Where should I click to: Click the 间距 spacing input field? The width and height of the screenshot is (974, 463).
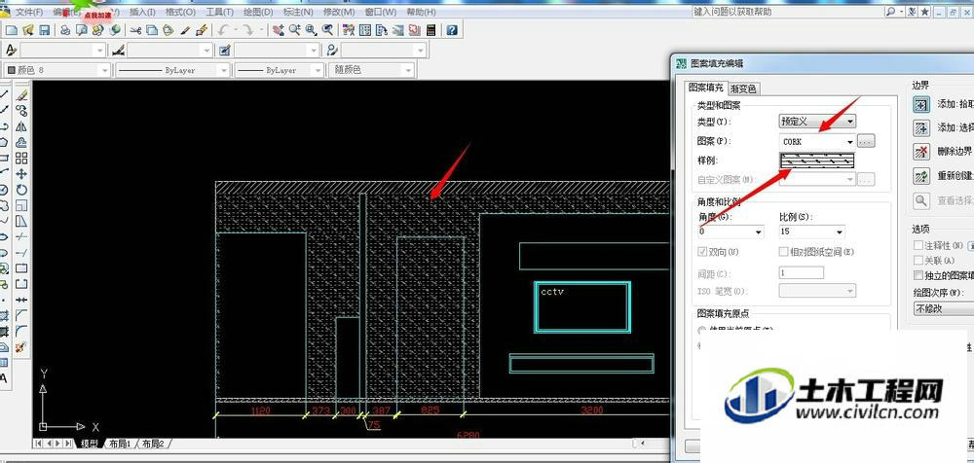(x=802, y=272)
